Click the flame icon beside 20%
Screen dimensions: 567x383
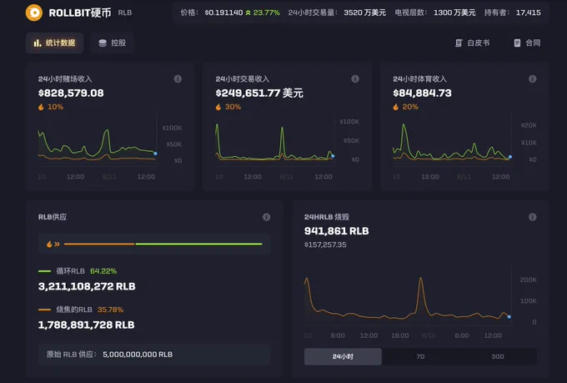(396, 107)
